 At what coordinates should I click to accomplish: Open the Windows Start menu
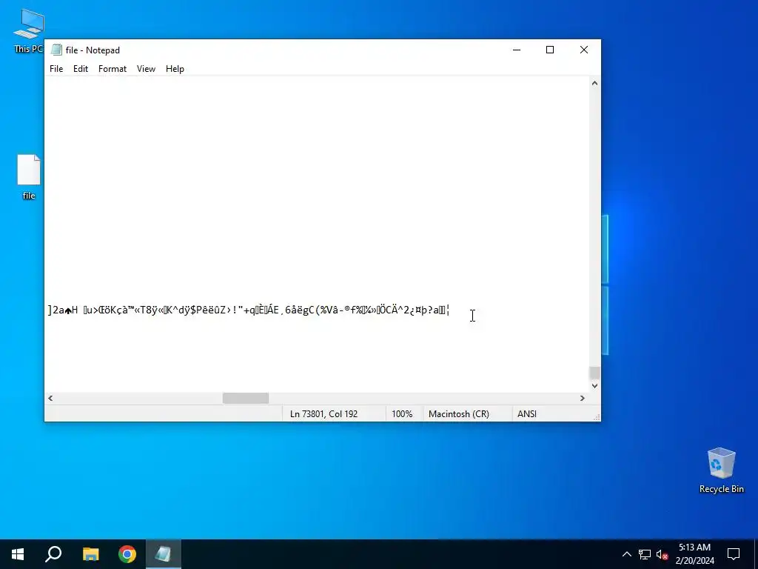pos(18,554)
